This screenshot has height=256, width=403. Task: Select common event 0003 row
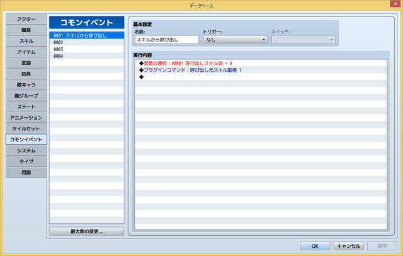87,49
